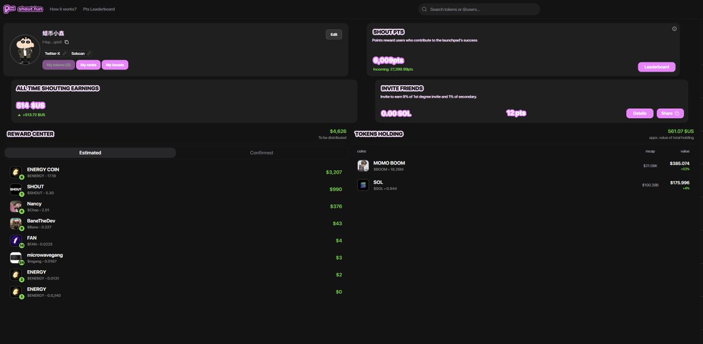The height and width of the screenshot is (344, 703).
Task: Click the +513.72 $US change text
Action: click(34, 115)
